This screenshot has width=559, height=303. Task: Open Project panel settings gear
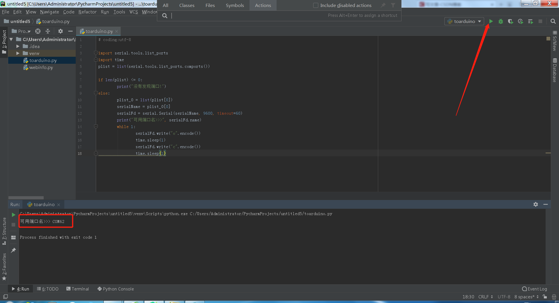[61, 31]
